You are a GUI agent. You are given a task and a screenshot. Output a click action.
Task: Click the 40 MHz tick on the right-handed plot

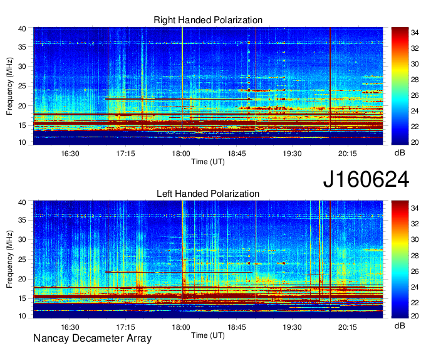pyautogui.click(x=23, y=29)
